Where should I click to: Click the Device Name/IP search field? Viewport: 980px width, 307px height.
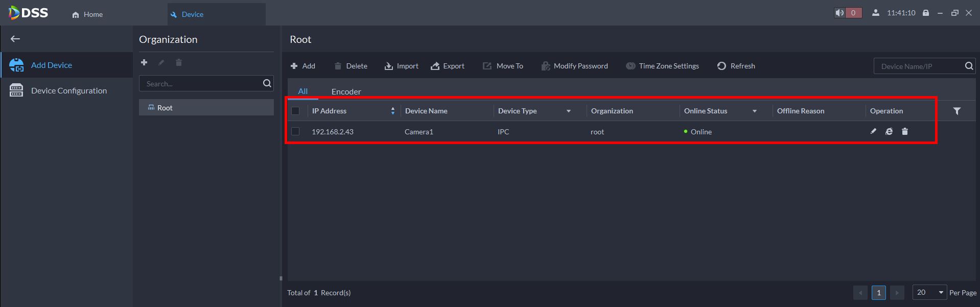coord(918,66)
